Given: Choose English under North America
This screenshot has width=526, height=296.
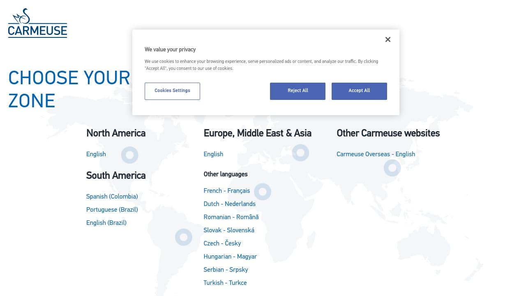Looking at the screenshot, I should [x=96, y=154].
